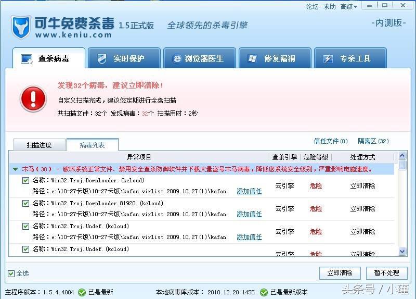Close the Keniu antivirus window
The width and height of the screenshot is (416, 299).
(403, 6)
